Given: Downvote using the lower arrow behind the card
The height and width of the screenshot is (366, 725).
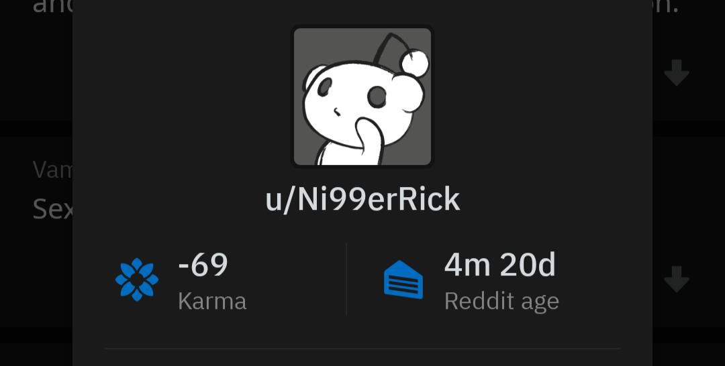Looking at the screenshot, I should 677,280.
